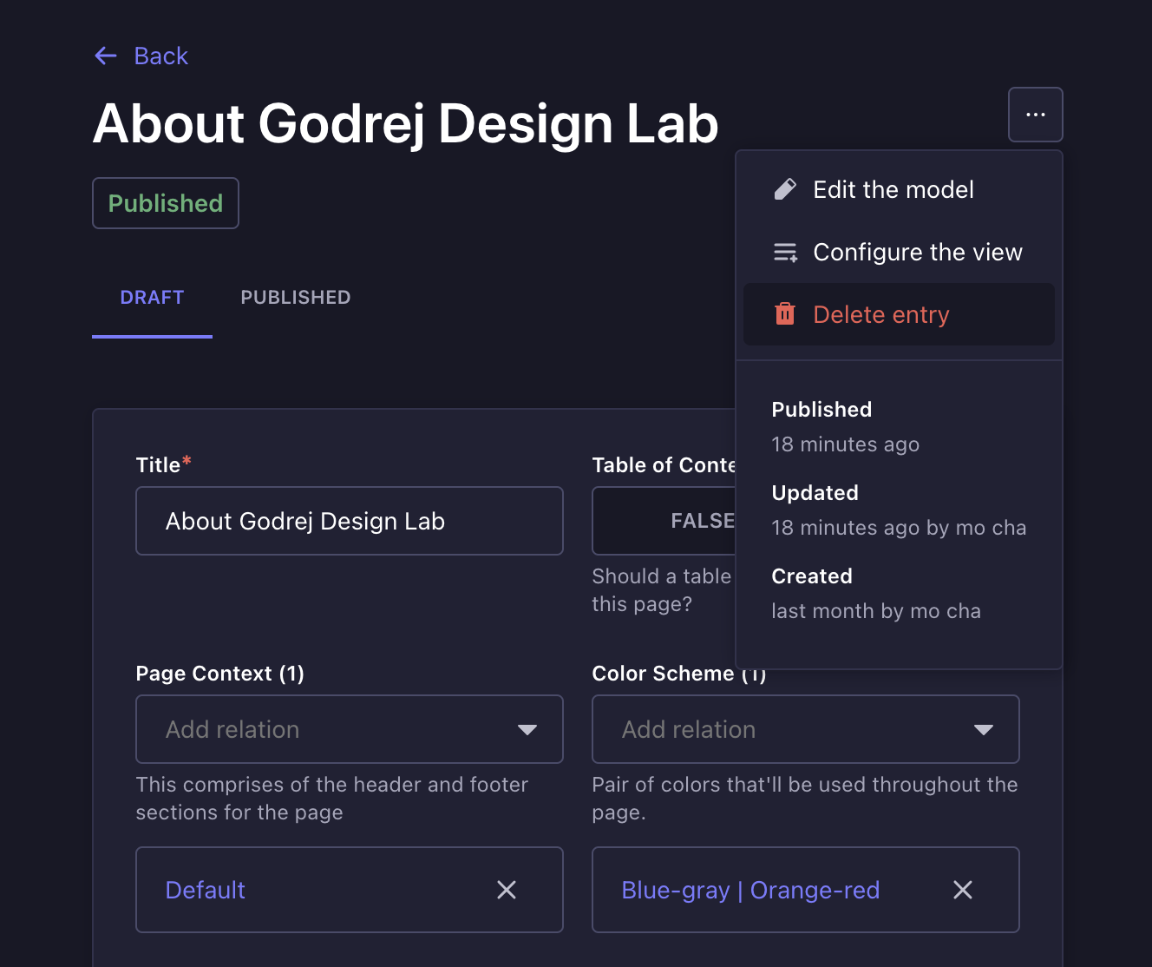Open the Blue-gray | Orange-red link

point(750,890)
